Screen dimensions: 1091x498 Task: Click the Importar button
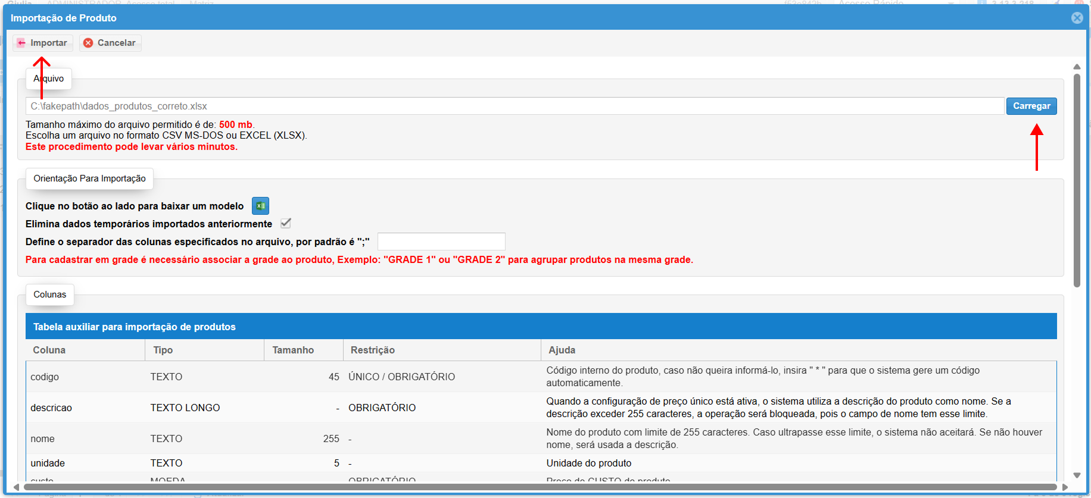click(43, 43)
